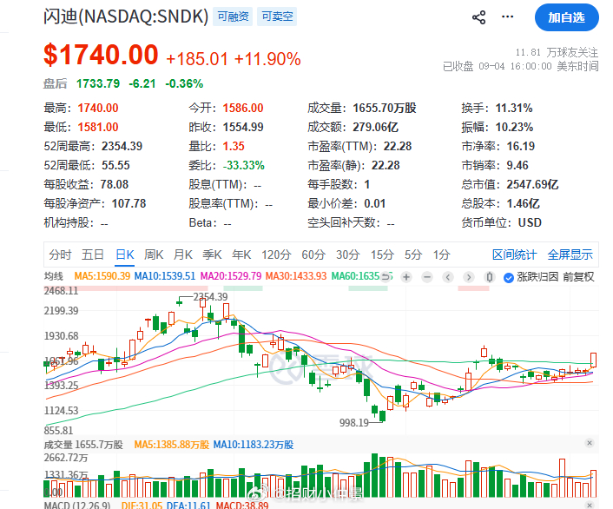
Task: Open the 区间统计 link
Action: pos(515,255)
